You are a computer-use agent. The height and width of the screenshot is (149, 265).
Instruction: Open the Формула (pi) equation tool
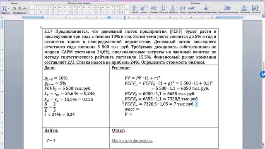[x=4, y=8]
